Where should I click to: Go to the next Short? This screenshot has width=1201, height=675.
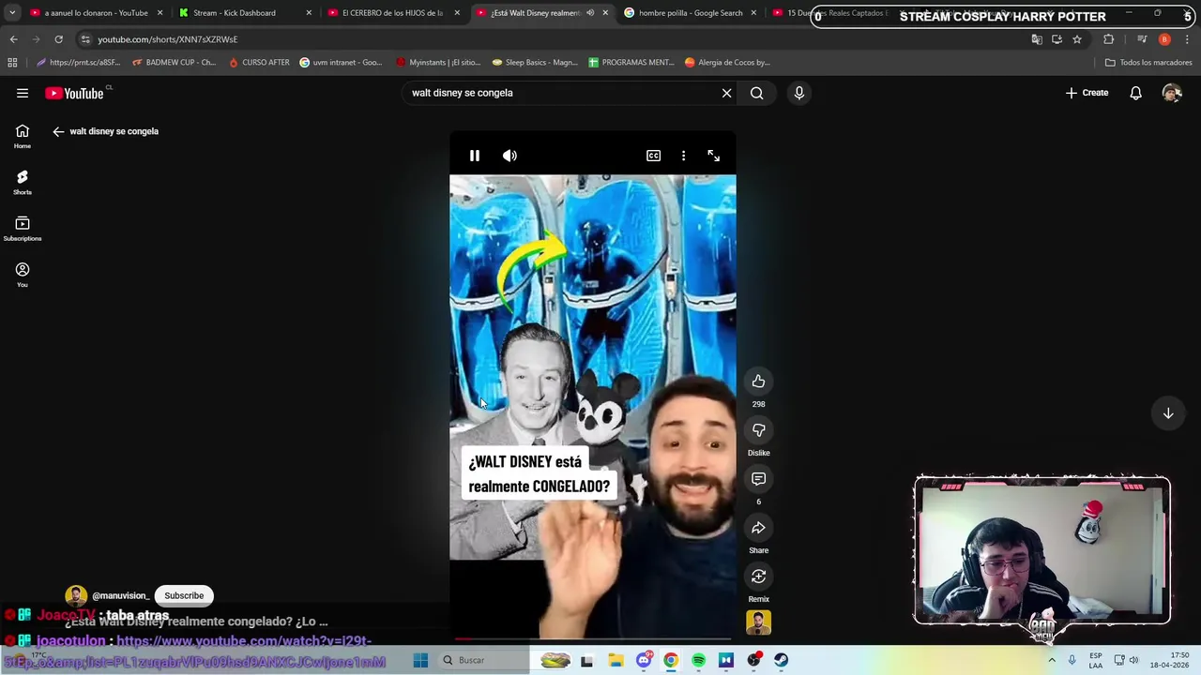[x=1168, y=413]
